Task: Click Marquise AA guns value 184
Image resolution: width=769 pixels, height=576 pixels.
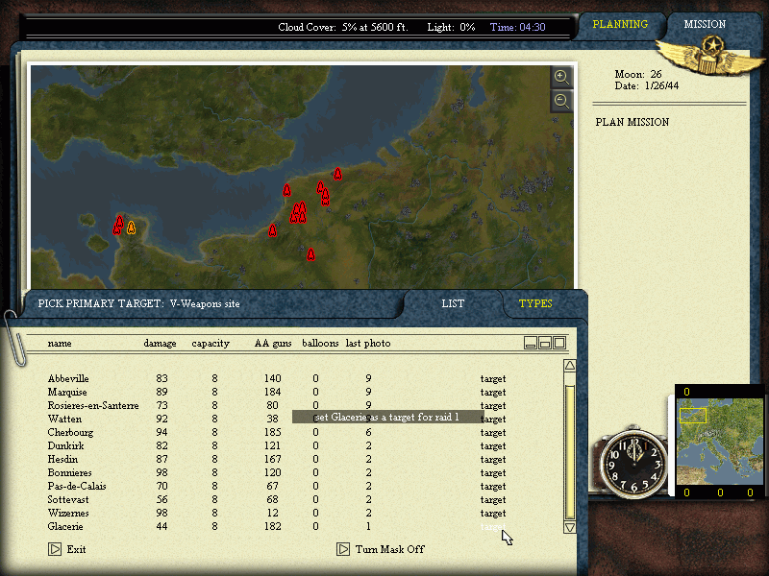Action: [x=272, y=393]
